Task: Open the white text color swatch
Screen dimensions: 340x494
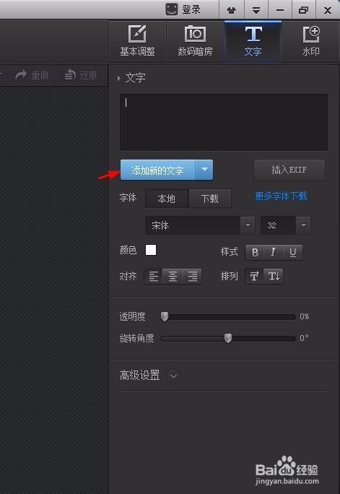Action: pyautogui.click(x=151, y=250)
